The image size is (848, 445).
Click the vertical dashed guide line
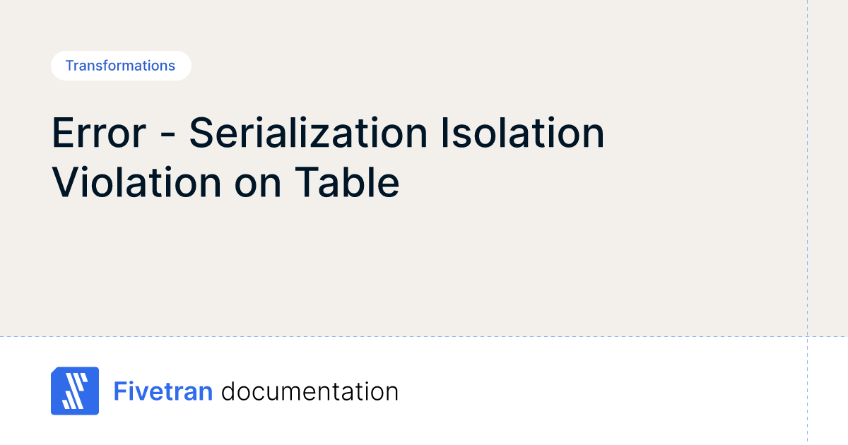click(807, 212)
